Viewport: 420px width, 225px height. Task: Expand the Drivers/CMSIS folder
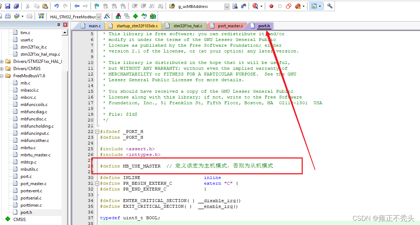[x=1, y=69]
